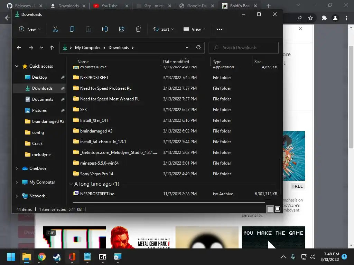
Task: Open Steam from the taskbar
Action: click(57, 257)
